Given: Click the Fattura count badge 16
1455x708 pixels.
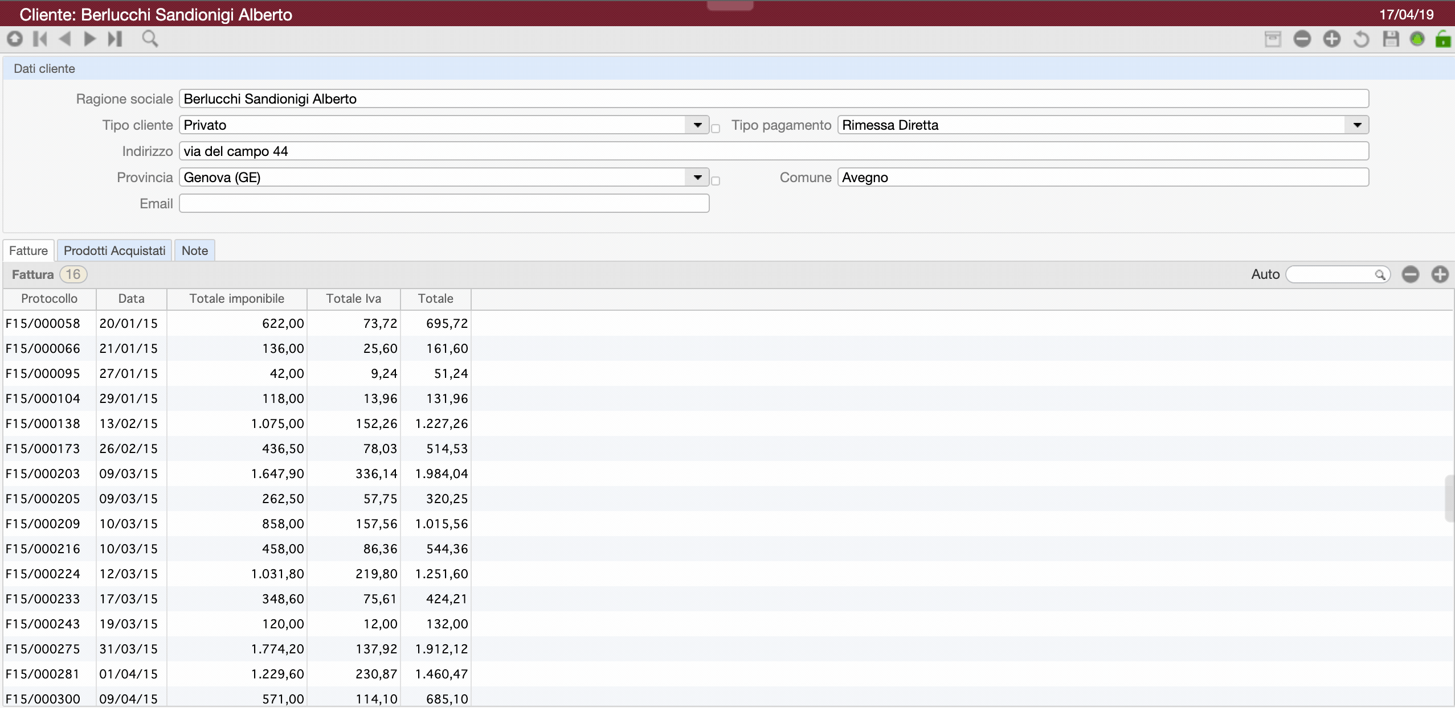Looking at the screenshot, I should point(73,274).
